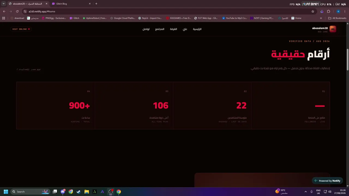349x196 pixels.
Task: Click the followers live stat card
Action: point(291,105)
